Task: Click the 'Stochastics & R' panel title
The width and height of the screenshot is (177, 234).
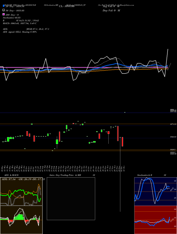Action: pyautogui.click(x=144, y=175)
